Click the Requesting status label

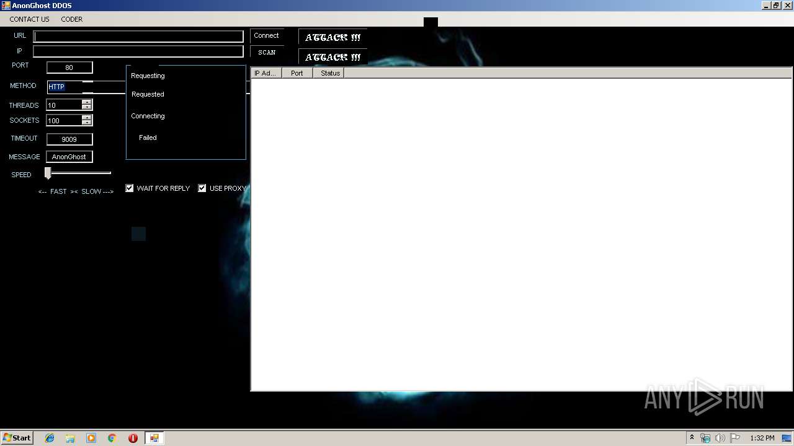pos(148,76)
